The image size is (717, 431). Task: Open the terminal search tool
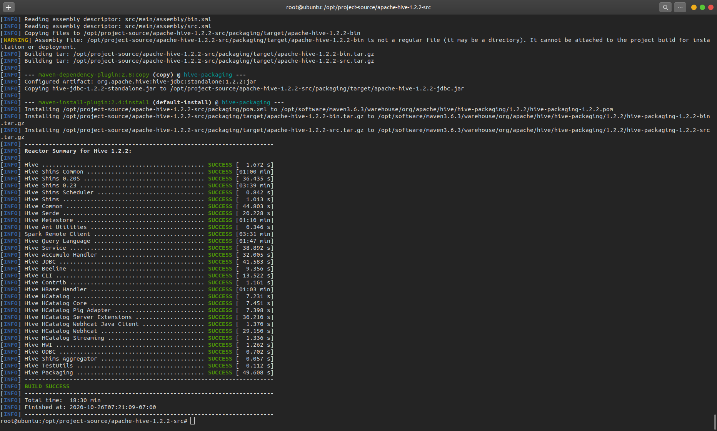665,7
